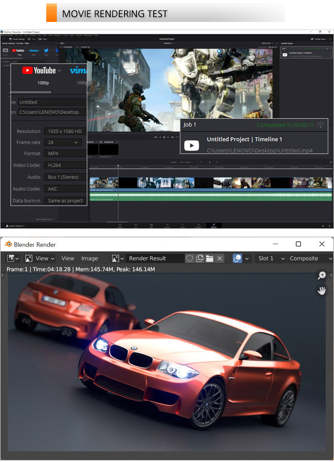The height and width of the screenshot is (462, 334).
Task: Click the large YouTube icon in Job 1
Action: pyautogui.click(x=192, y=145)
